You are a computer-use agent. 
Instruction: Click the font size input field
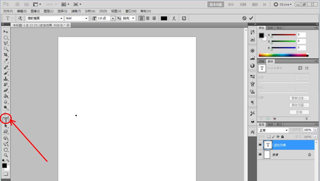pyautogui.click(x=104, y=18)
